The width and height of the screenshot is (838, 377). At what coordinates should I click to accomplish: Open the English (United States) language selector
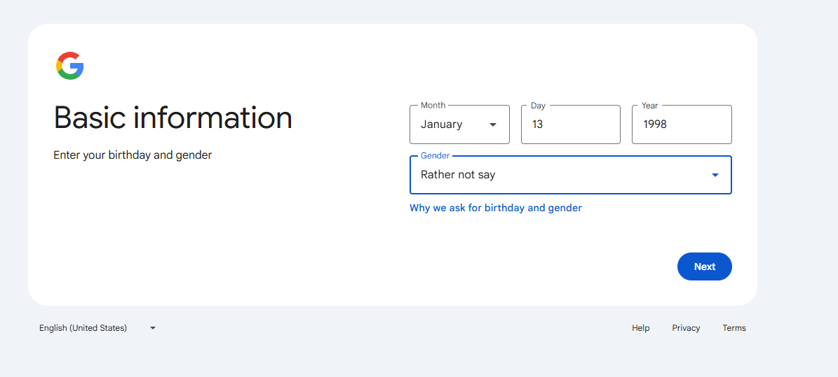pos(97,328)
